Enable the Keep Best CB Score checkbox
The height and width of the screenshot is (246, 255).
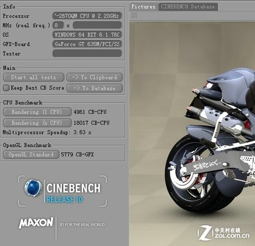coord(6,88)
